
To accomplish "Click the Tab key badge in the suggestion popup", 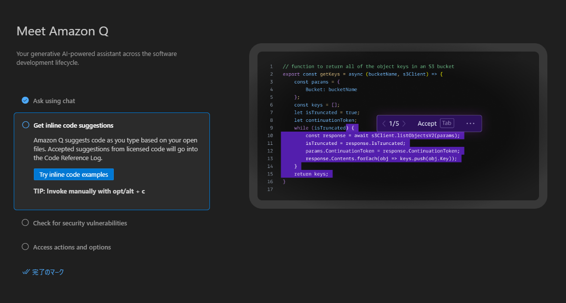I will click(x=447, y=123).
